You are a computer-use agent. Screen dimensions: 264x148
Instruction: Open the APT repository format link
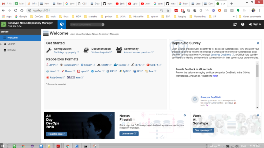52,65
